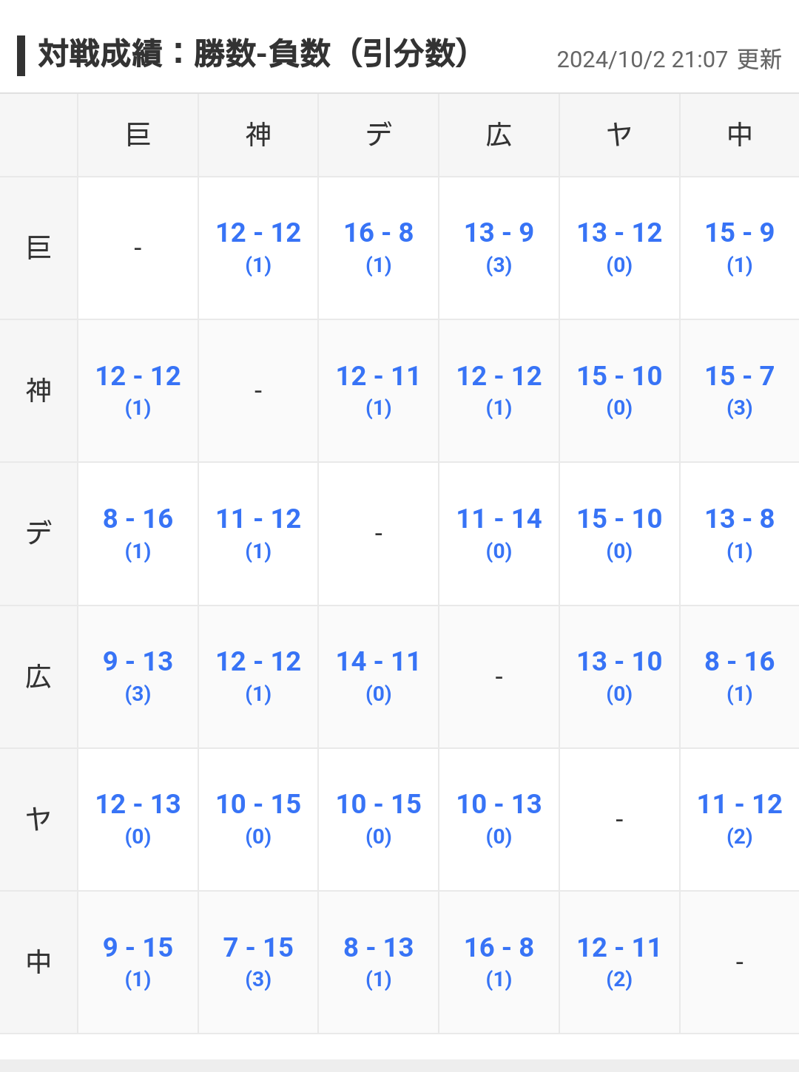Open 広 row versus 巨 9 - 13 record
Viewport: 799px width, 1072px height.
(138, 662)
